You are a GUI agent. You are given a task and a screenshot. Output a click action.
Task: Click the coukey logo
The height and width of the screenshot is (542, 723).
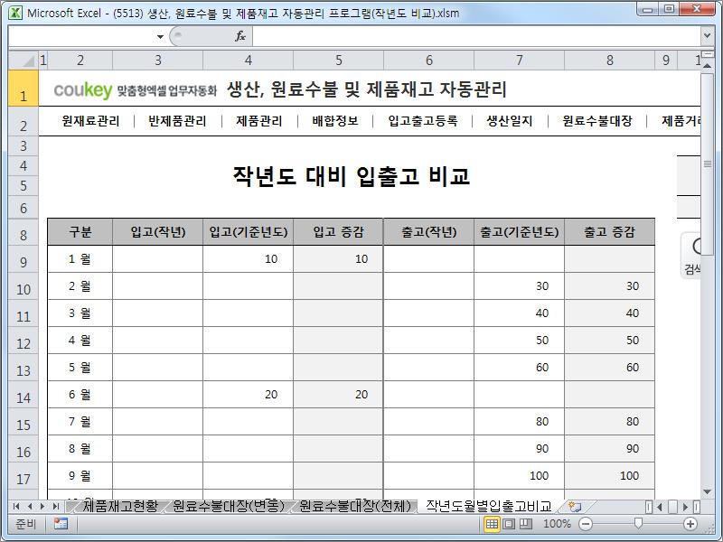(83, 89)
